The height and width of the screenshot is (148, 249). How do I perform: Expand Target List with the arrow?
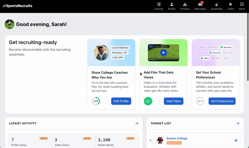tap(238, 123)
